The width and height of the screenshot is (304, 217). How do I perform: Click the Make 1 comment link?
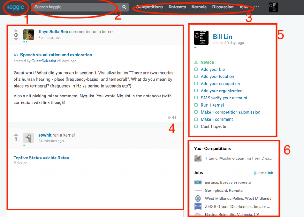[217, 119]
